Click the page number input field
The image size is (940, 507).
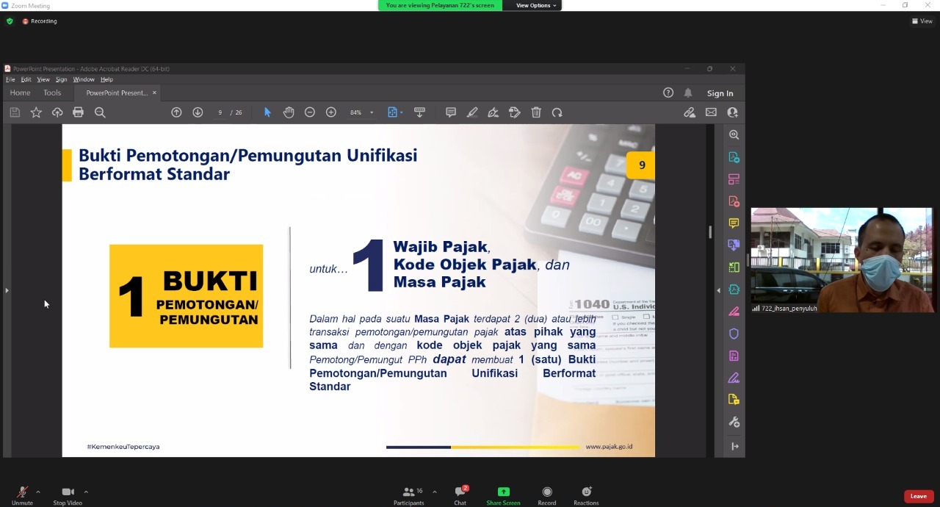pos(220,112)
